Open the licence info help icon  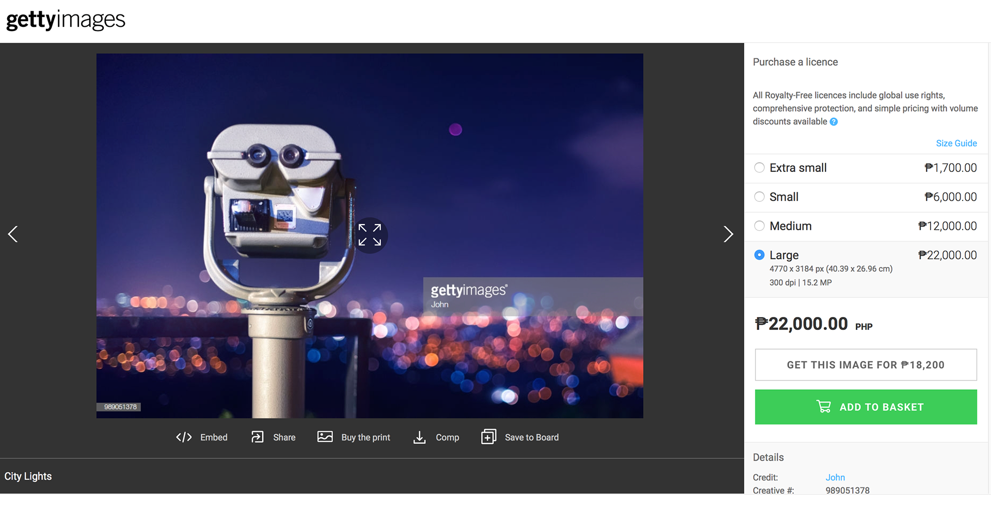(834, 122)
